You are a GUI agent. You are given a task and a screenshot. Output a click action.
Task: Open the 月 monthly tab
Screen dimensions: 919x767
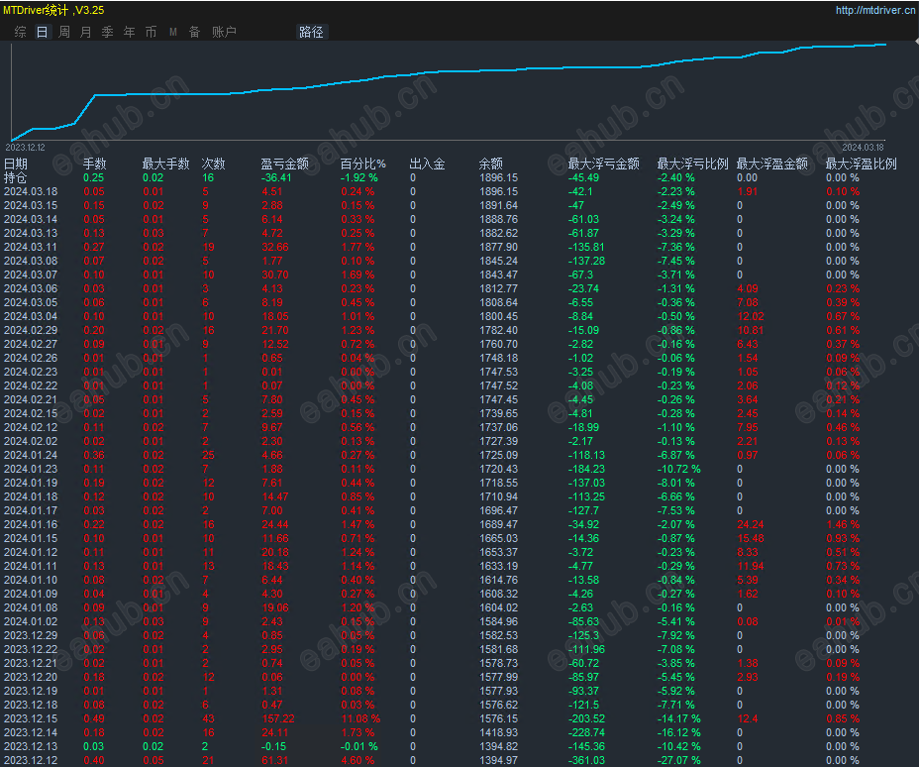[85, 32]
